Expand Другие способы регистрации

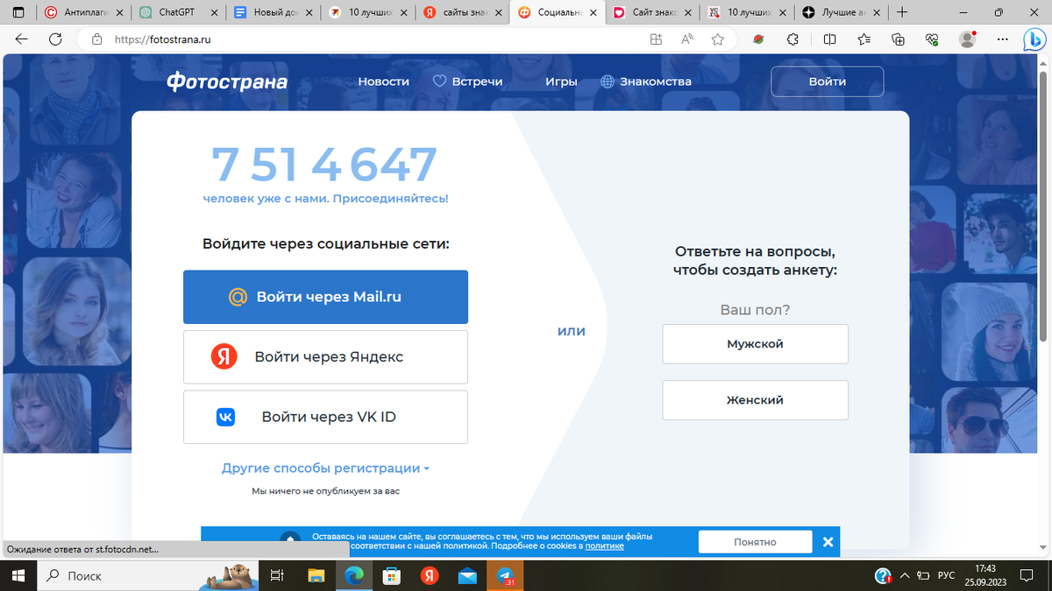[325, 468]
